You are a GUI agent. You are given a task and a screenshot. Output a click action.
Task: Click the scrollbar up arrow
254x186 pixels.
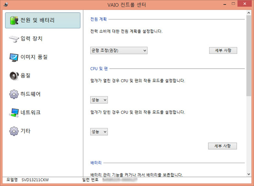[248, 13]
